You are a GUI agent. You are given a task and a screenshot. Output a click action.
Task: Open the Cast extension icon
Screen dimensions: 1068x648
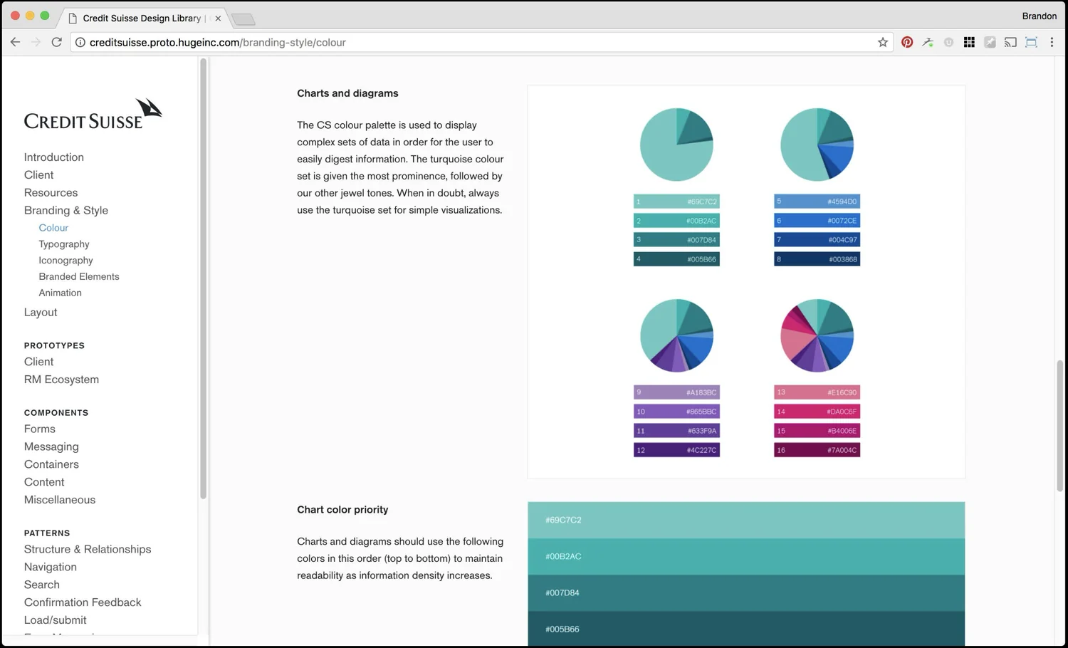pyautogui.click(x=1010, y=42)
